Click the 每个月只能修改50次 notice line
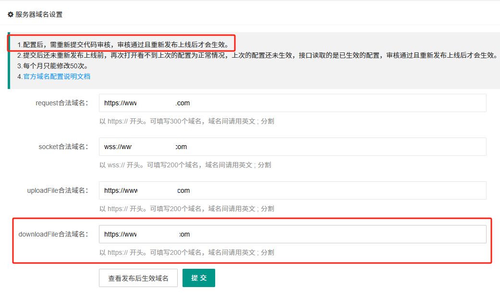This screenshot has width=500, height=301. tap(53, 66)
